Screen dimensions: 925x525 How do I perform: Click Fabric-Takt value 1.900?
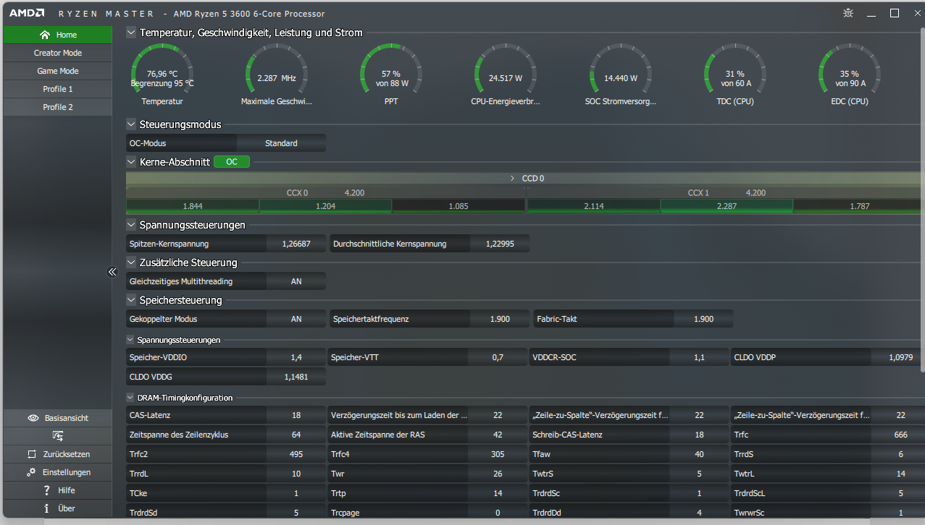coord(703,319)
